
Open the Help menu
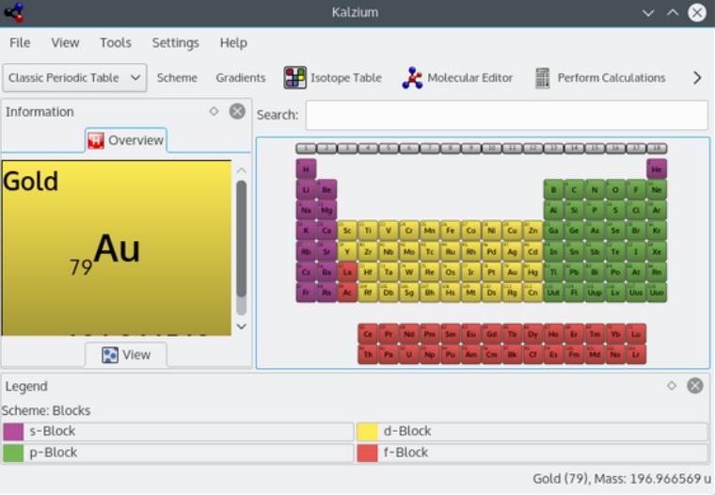[x=233, y=42]
